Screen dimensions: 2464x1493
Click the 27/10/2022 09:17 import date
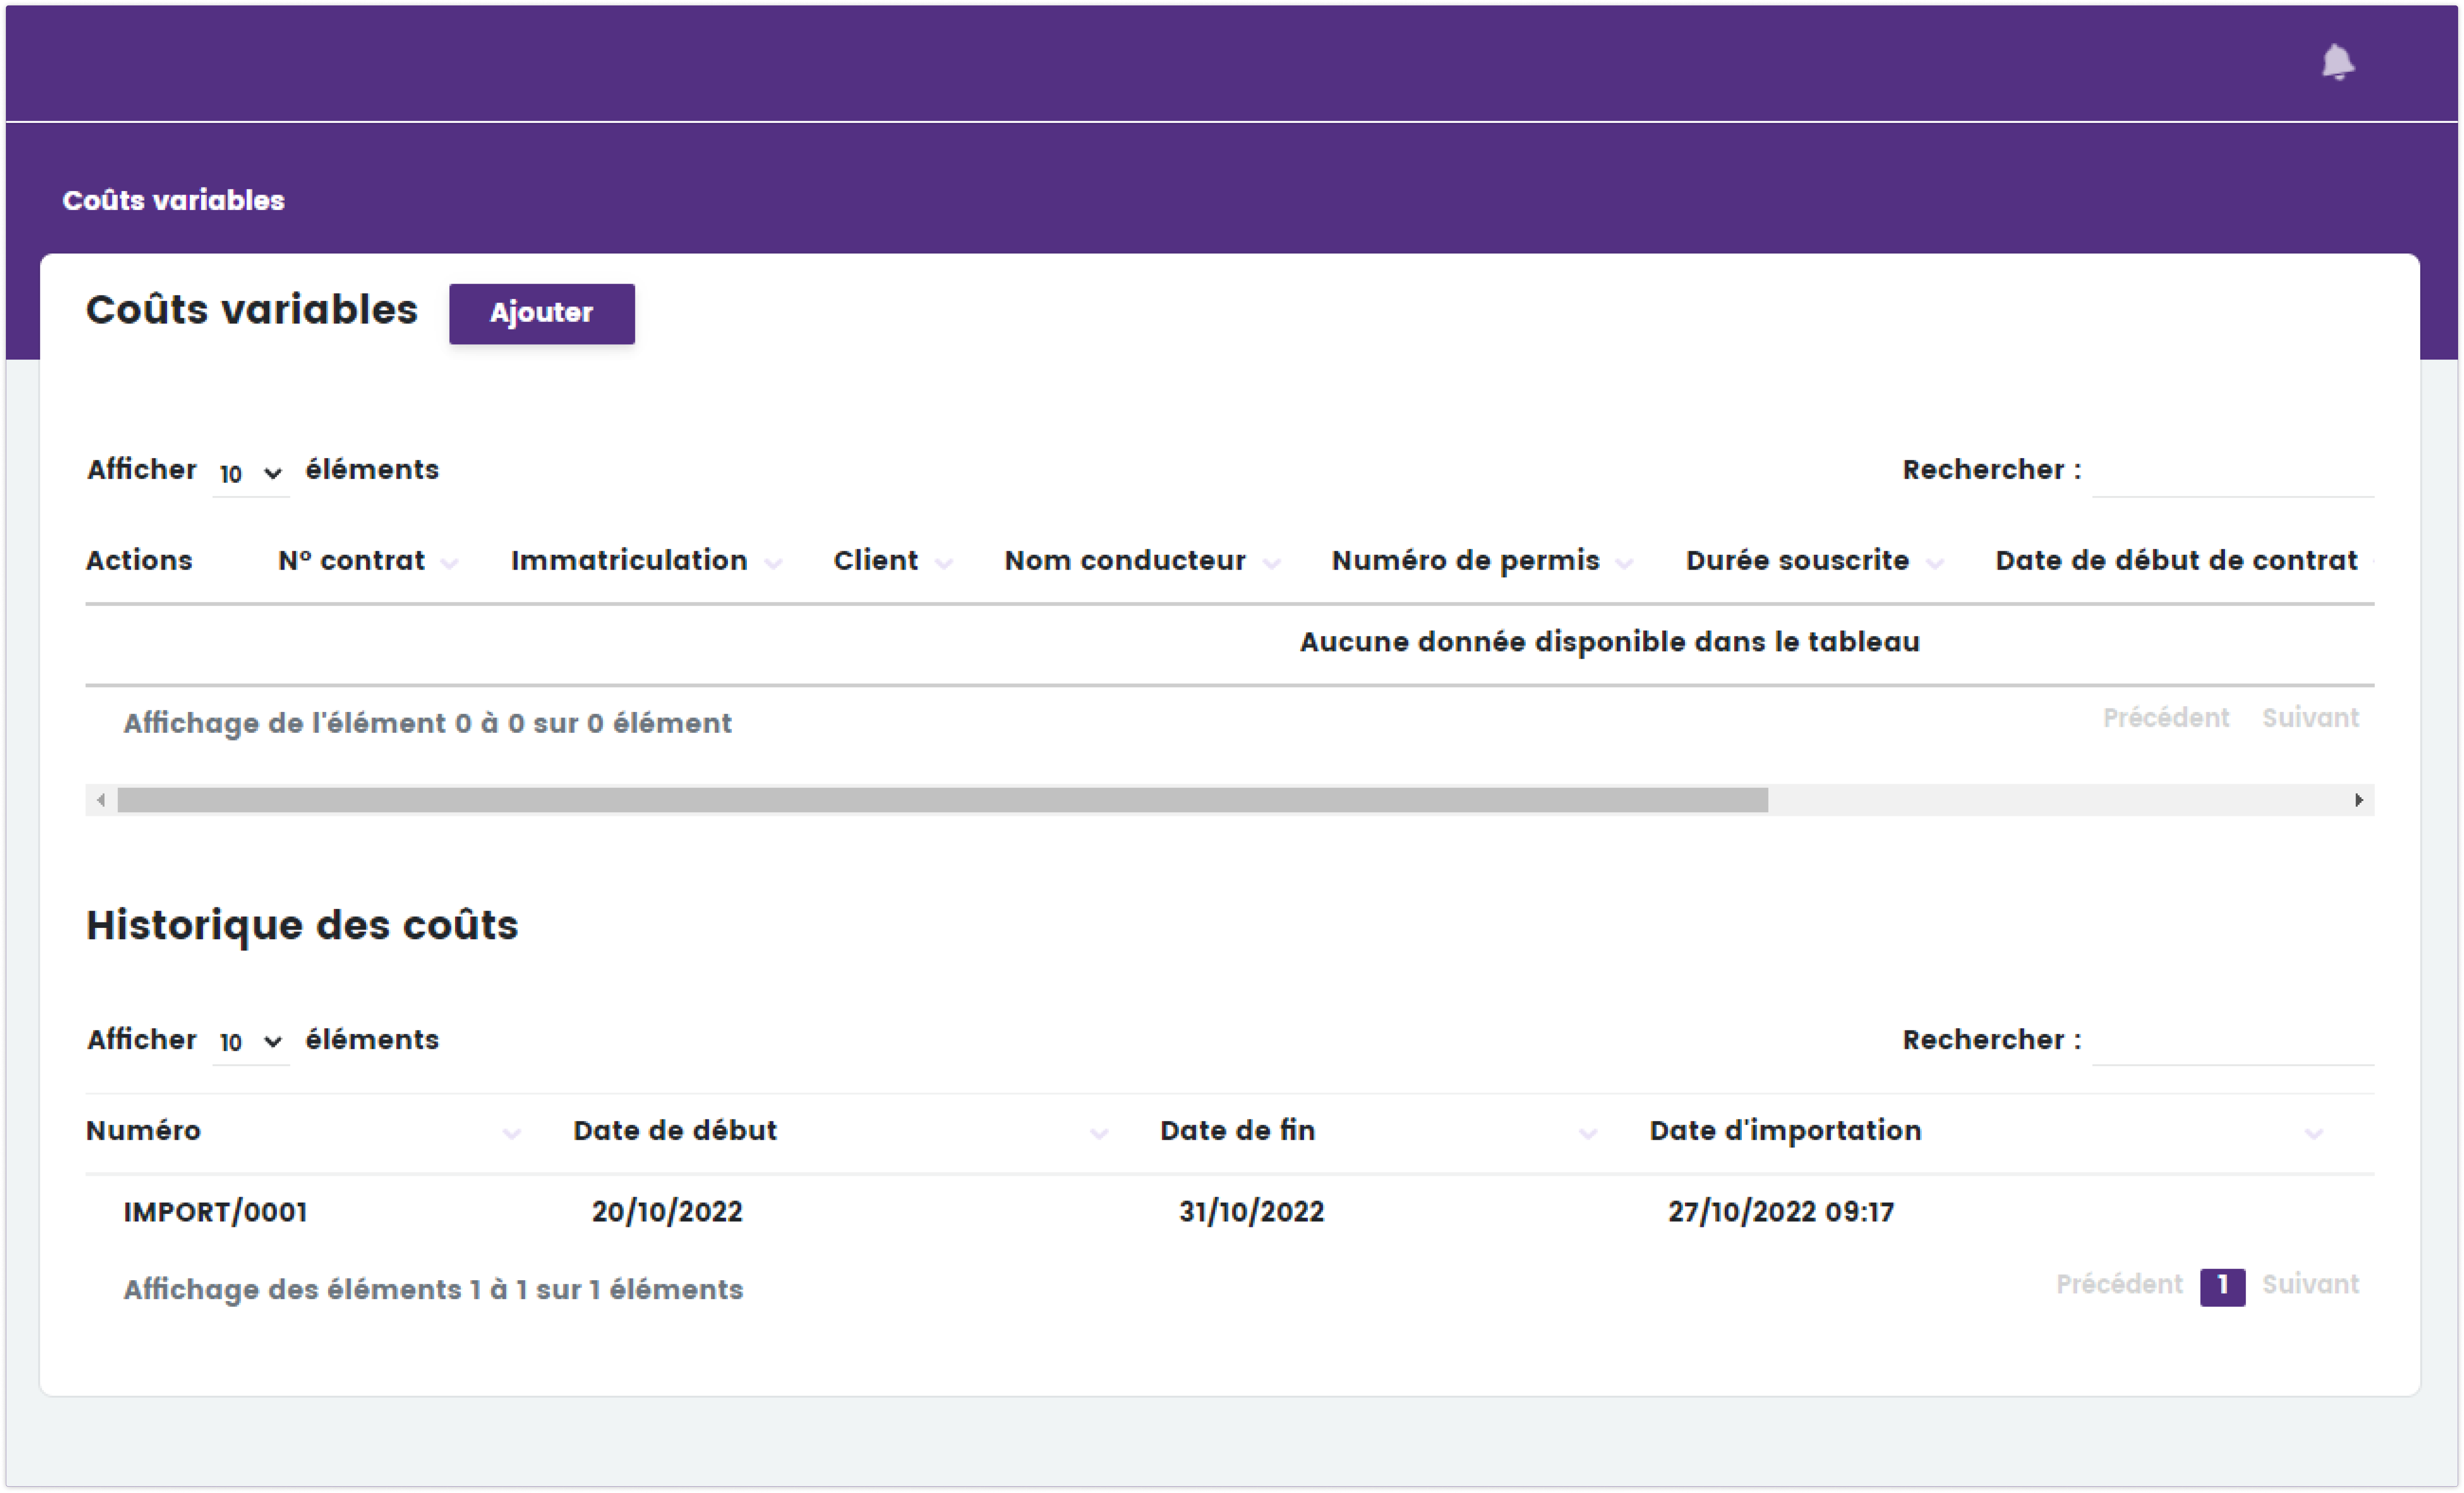[x=1780, y=1212]
